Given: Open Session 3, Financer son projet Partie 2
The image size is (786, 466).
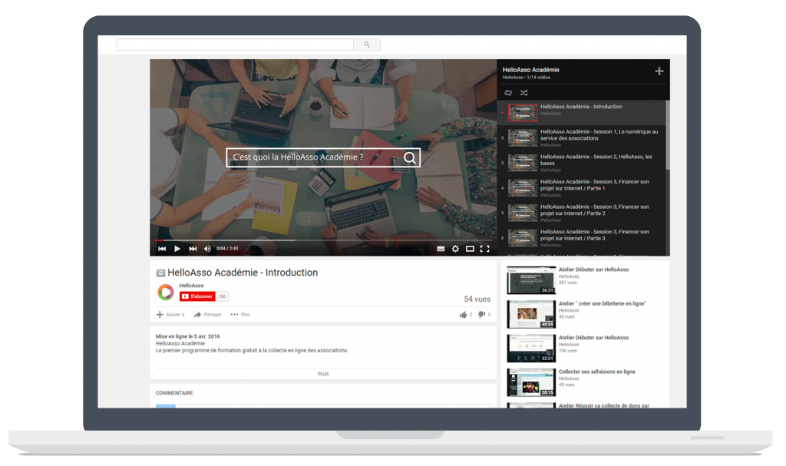Looking at the screenshot, I should [582, 213].
